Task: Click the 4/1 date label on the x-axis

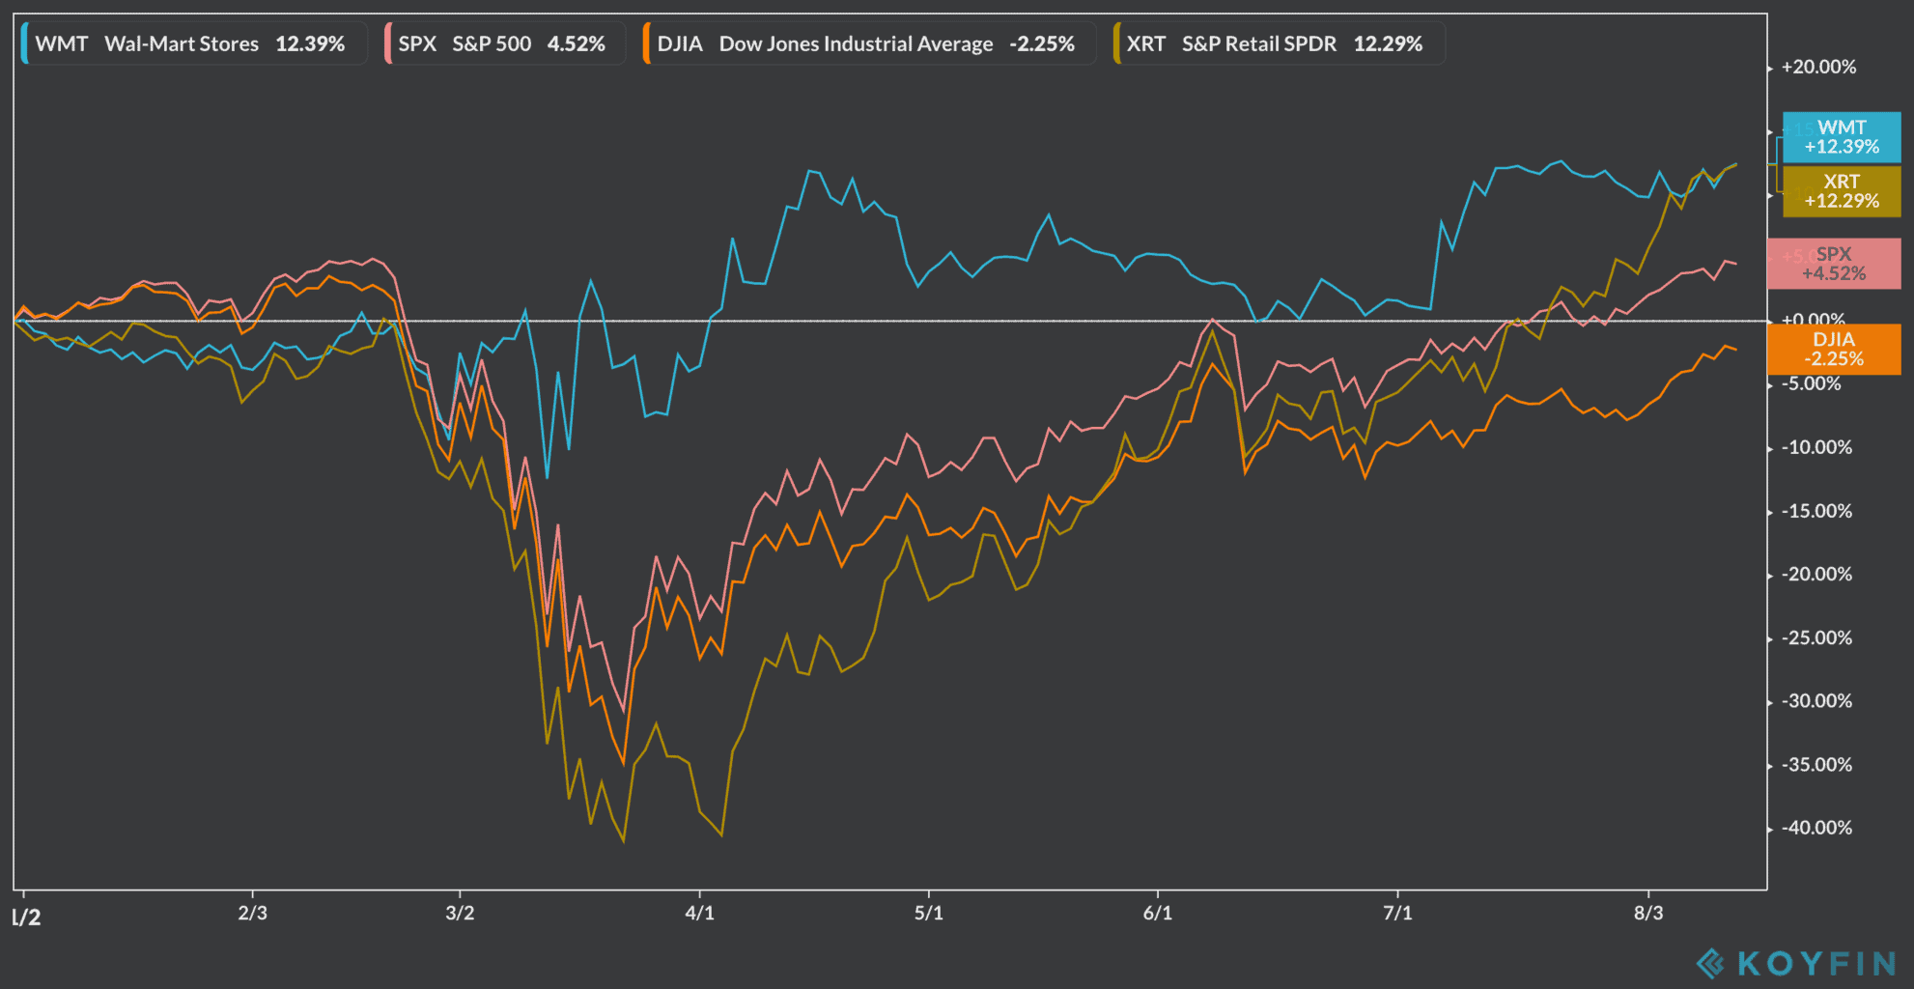Action: click(x=700, y=913)
